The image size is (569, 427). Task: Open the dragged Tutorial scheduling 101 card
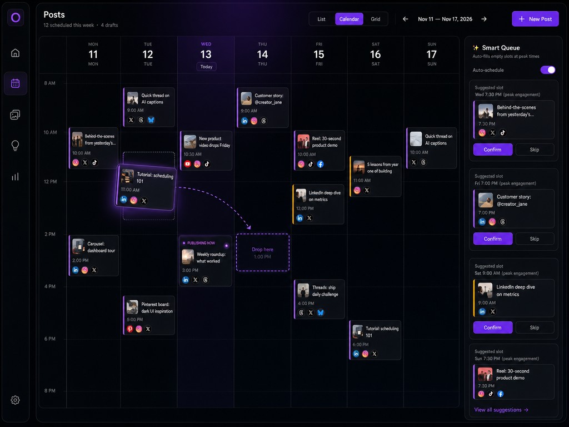tap(146, 188)
